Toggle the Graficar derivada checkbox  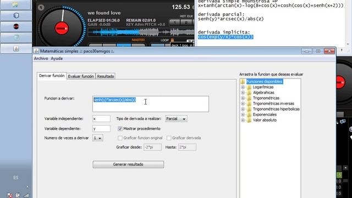pos(169,138)
